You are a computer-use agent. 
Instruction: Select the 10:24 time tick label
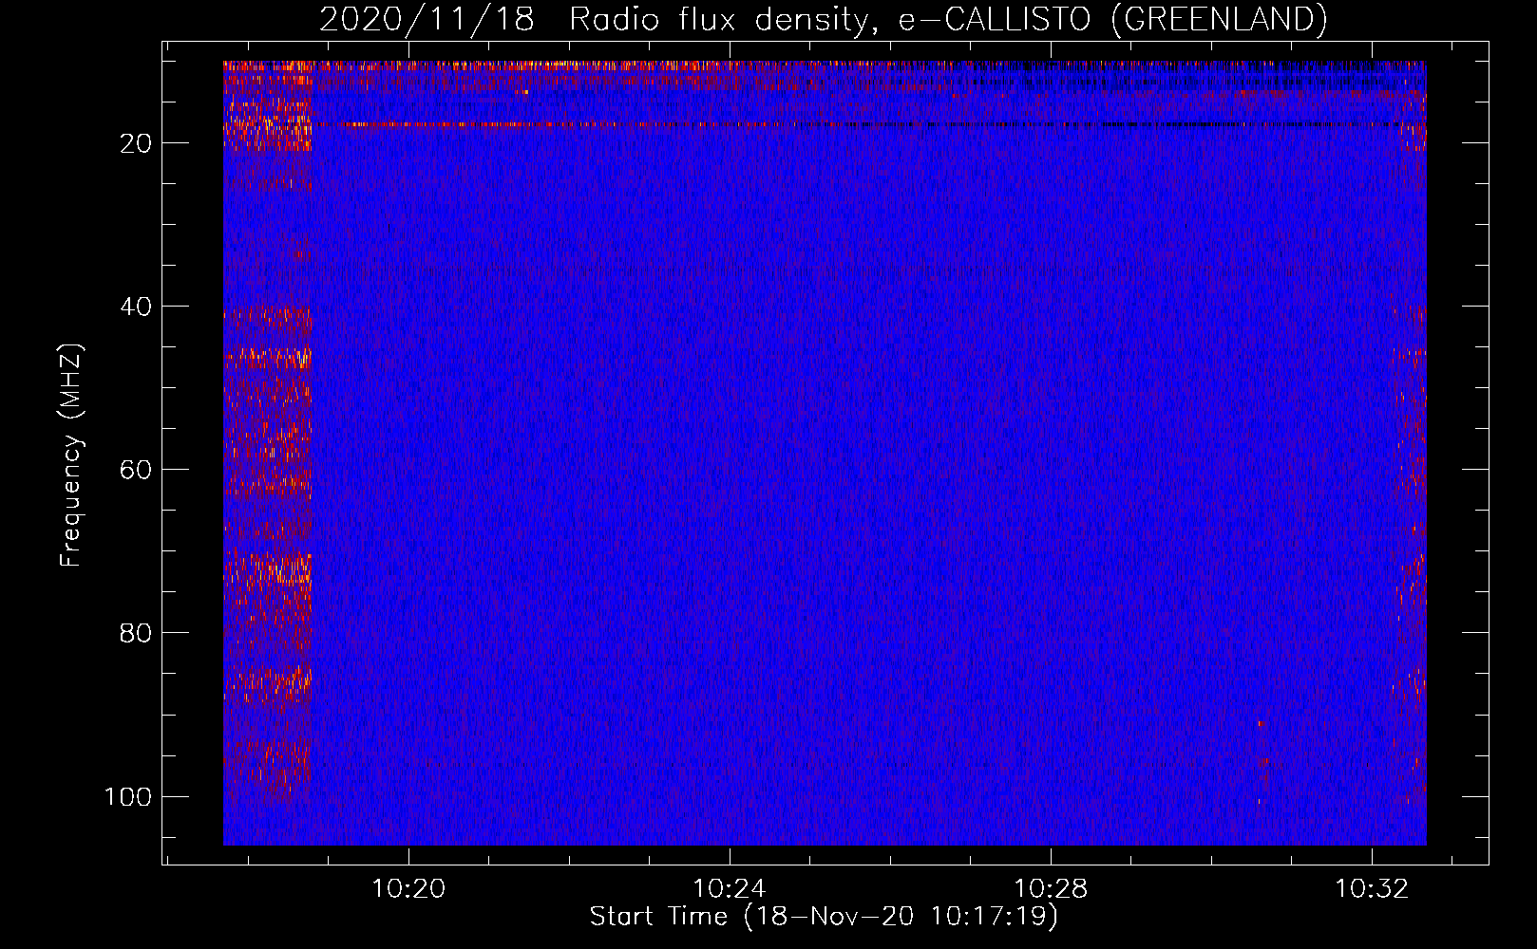coord(730,889)
